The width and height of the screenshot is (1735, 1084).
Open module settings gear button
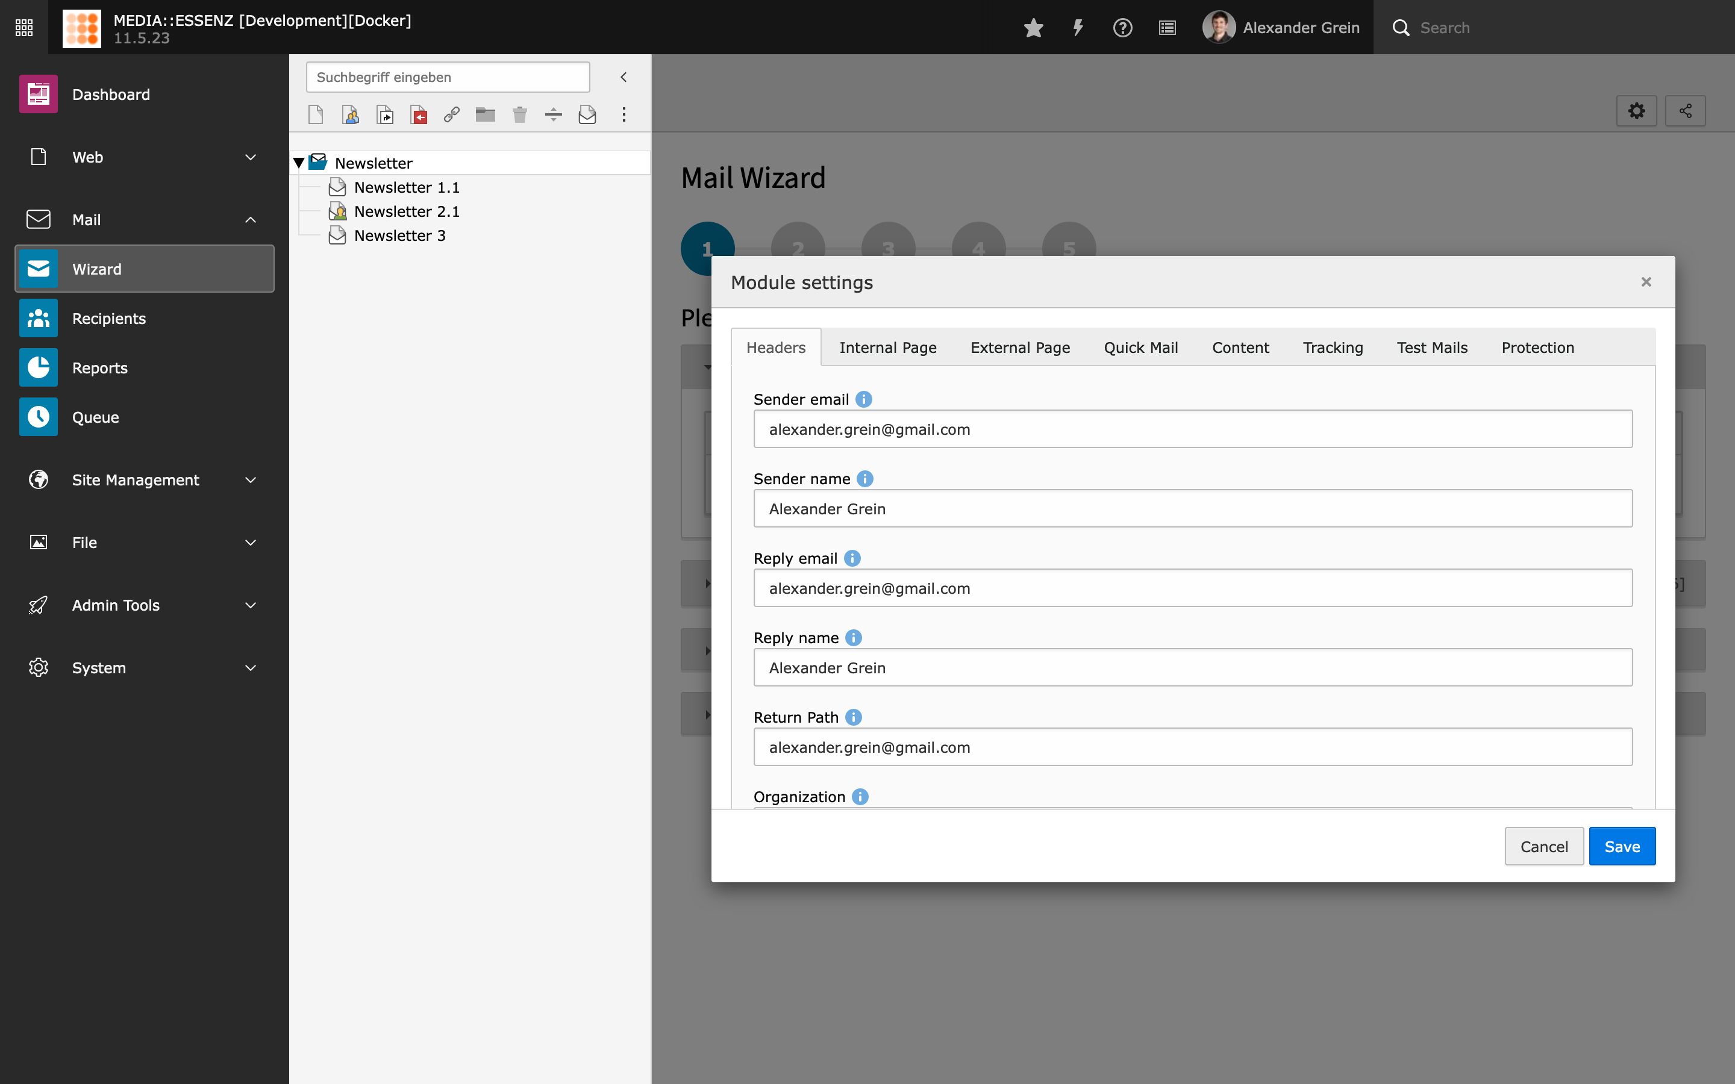(1636, 111)
